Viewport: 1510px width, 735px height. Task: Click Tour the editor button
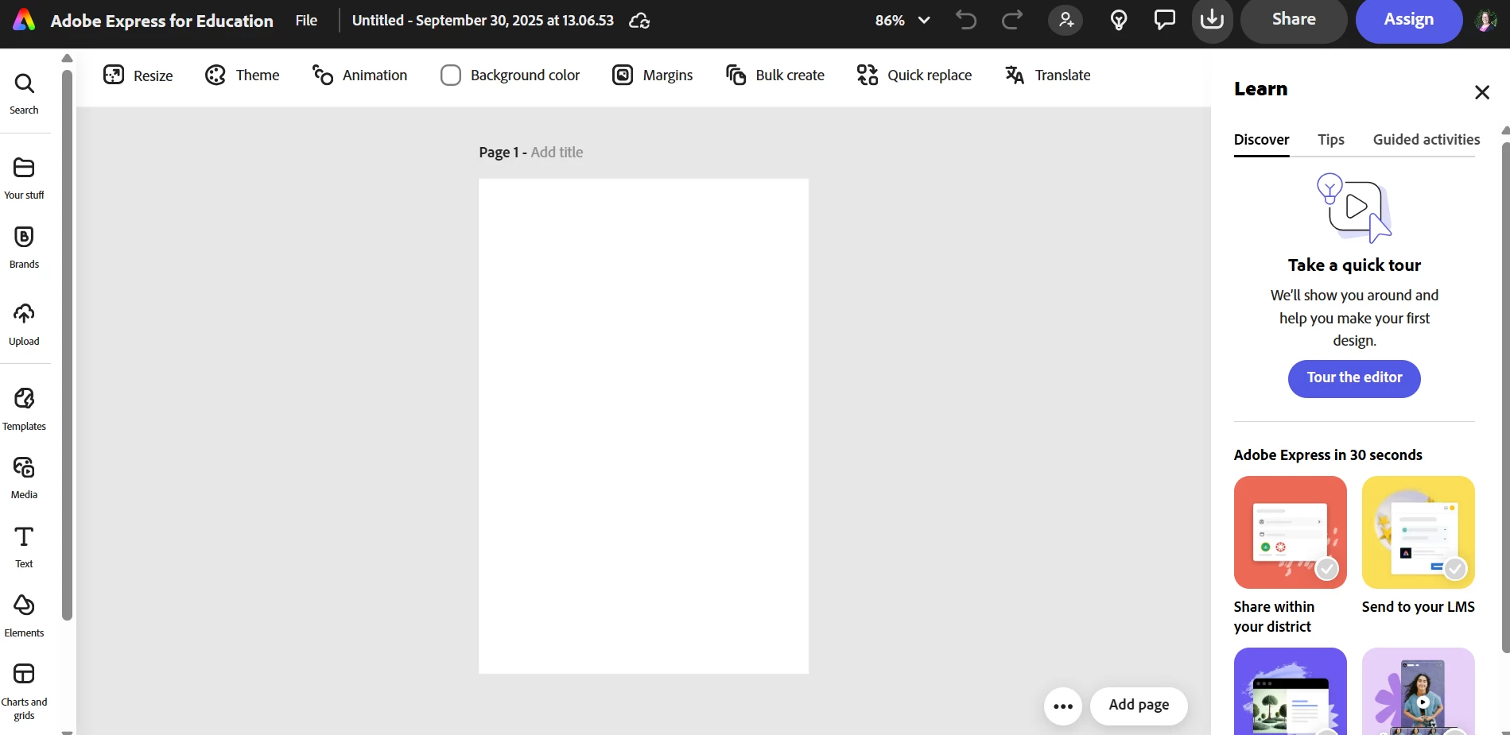click(1354, 378)
